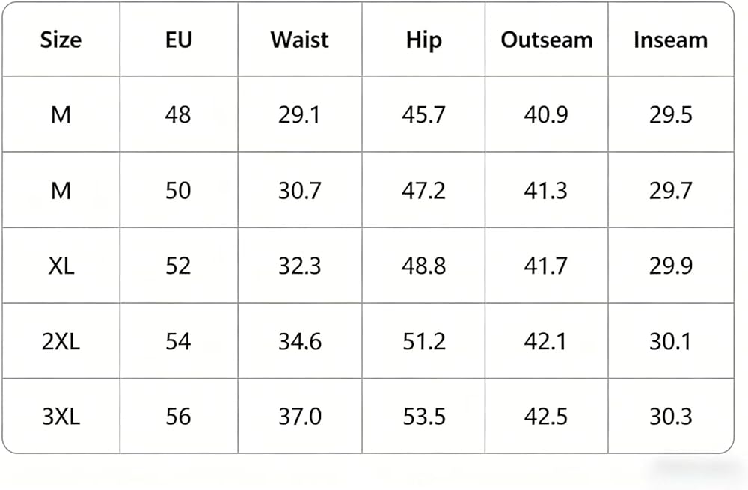
Task: Select the Hip column header
Action: click(423, 40)
